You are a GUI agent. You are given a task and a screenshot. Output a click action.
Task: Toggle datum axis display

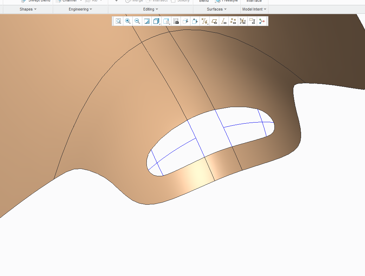224,21
